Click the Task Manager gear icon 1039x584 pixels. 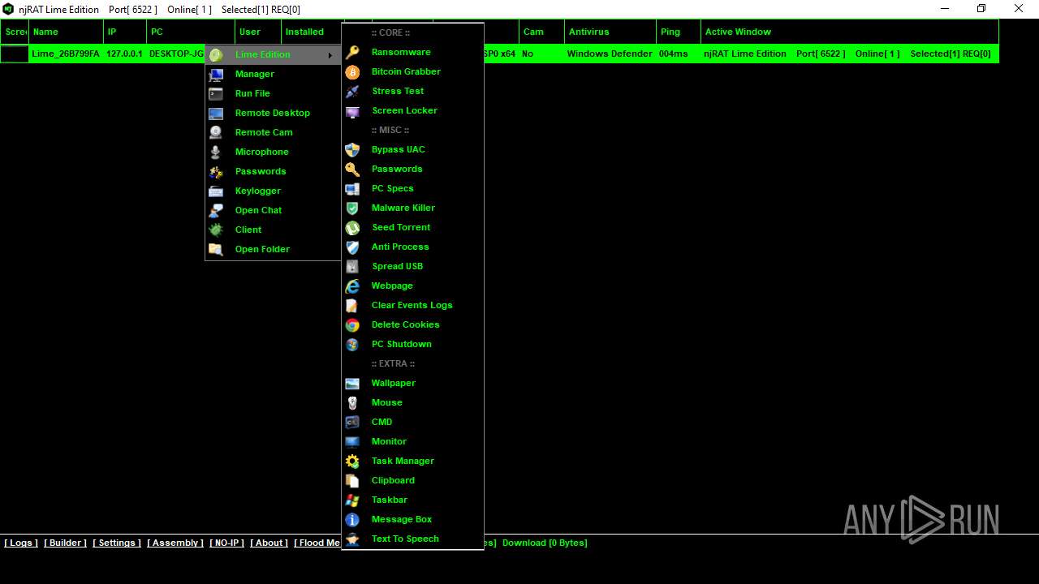[x=352, y=462]
